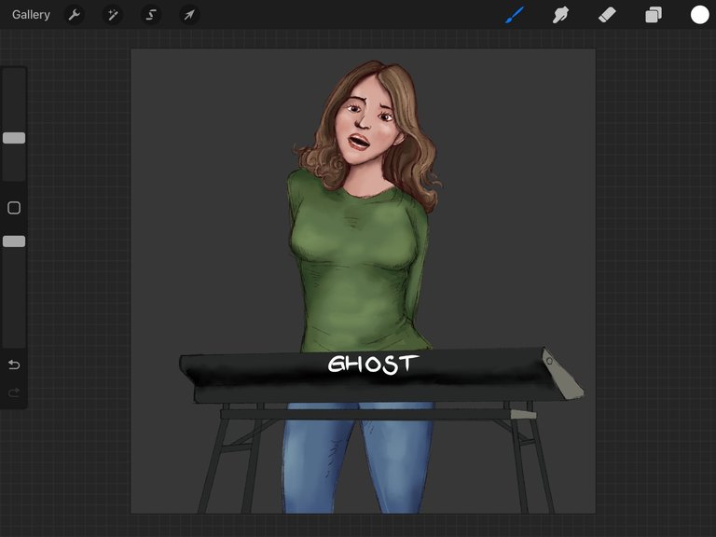Click the brush size slider handle
The height and width of the screenshot is (537, 716).
coord(14,138)
